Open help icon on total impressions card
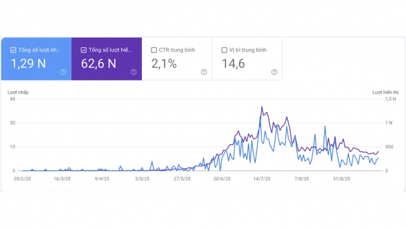Viewport: 406px width, 228px height. pos(133,72)
